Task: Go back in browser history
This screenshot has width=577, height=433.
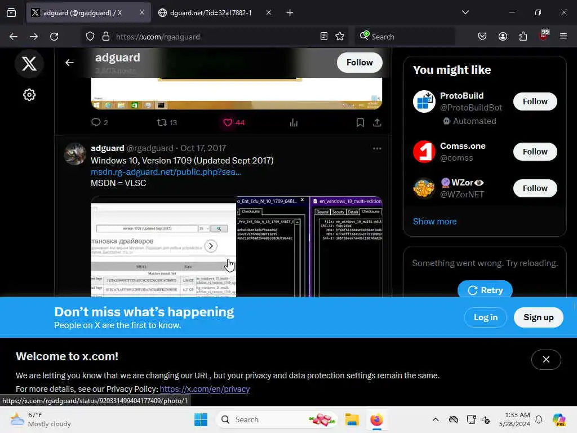Action: coord(14,37)
